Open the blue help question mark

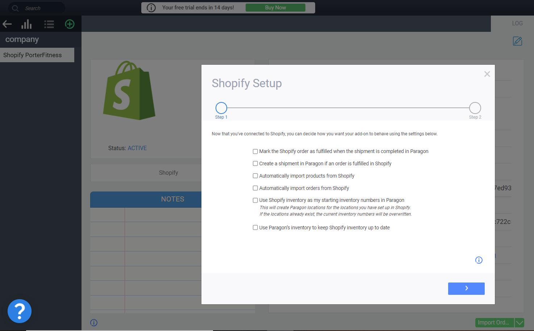(x=20, y=311)
